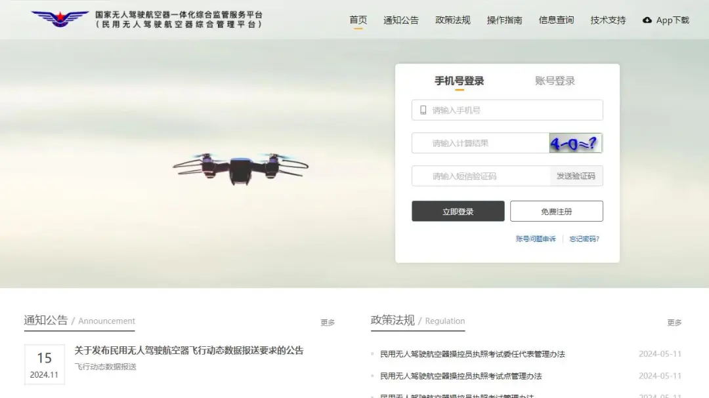Screen dimensions: 709x398
Task: Open the 首页 navigation item
Action: point(358,20)
